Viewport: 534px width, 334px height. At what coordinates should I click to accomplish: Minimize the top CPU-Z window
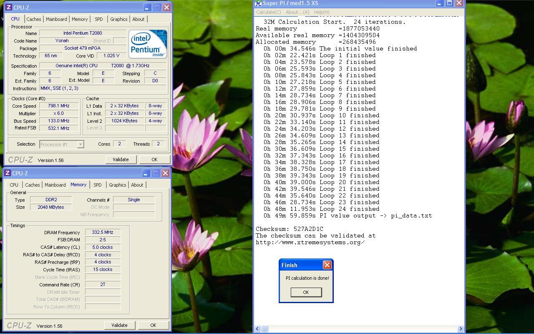pos(147,8)
